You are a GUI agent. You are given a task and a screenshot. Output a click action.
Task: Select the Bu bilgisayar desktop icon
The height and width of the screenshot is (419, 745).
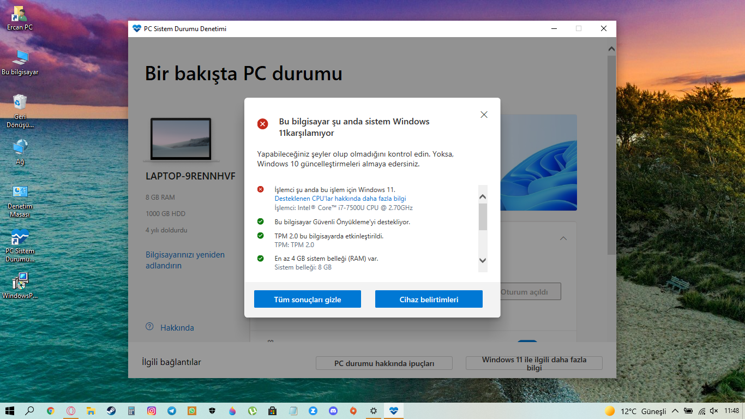20,62
